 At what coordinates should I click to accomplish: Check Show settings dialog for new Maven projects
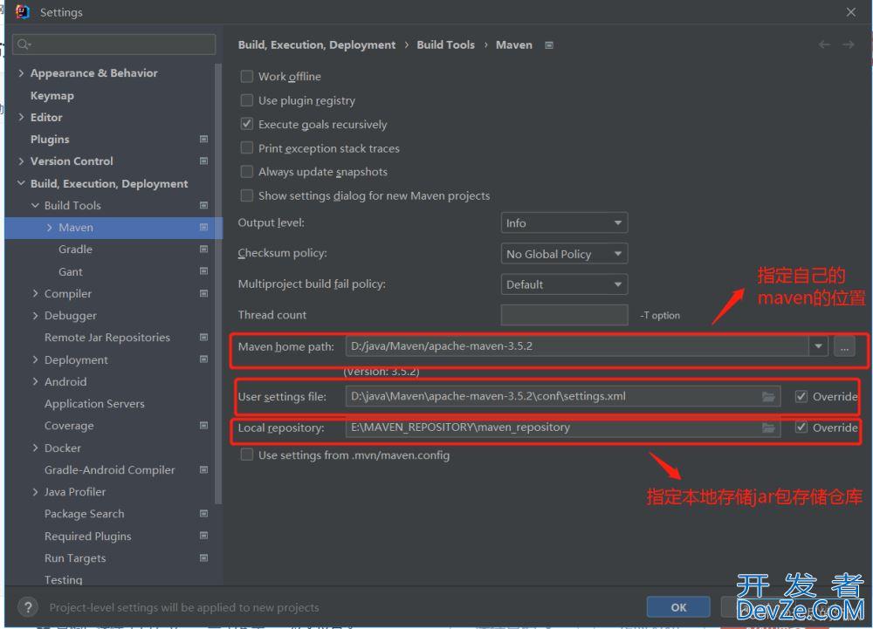coord(247,195)
